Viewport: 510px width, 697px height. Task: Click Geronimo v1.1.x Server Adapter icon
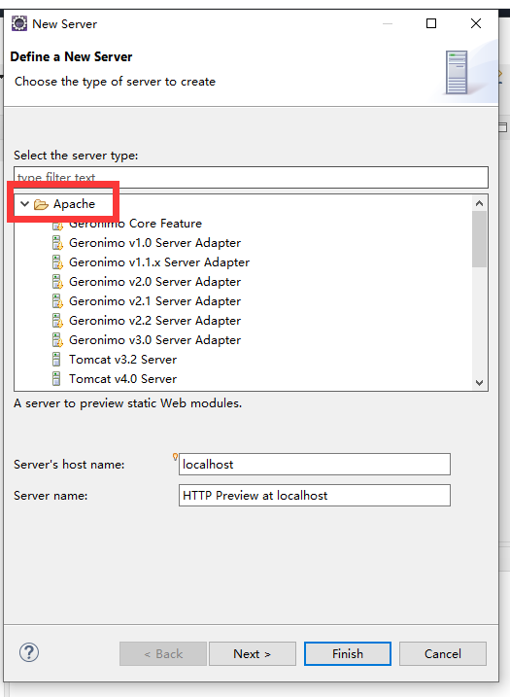pos(57,262)
